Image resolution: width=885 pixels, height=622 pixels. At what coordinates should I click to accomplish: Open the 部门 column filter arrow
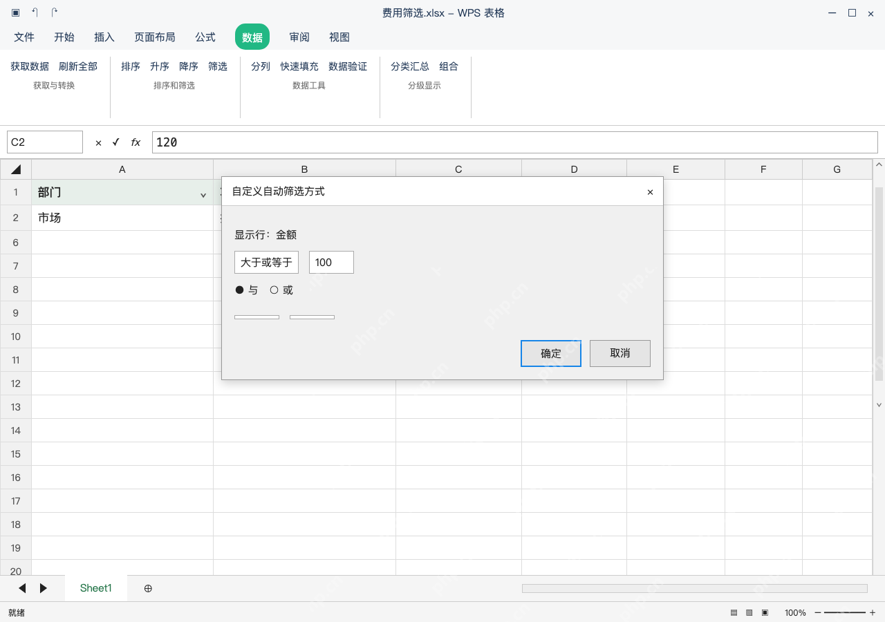(x=203, y=196)
